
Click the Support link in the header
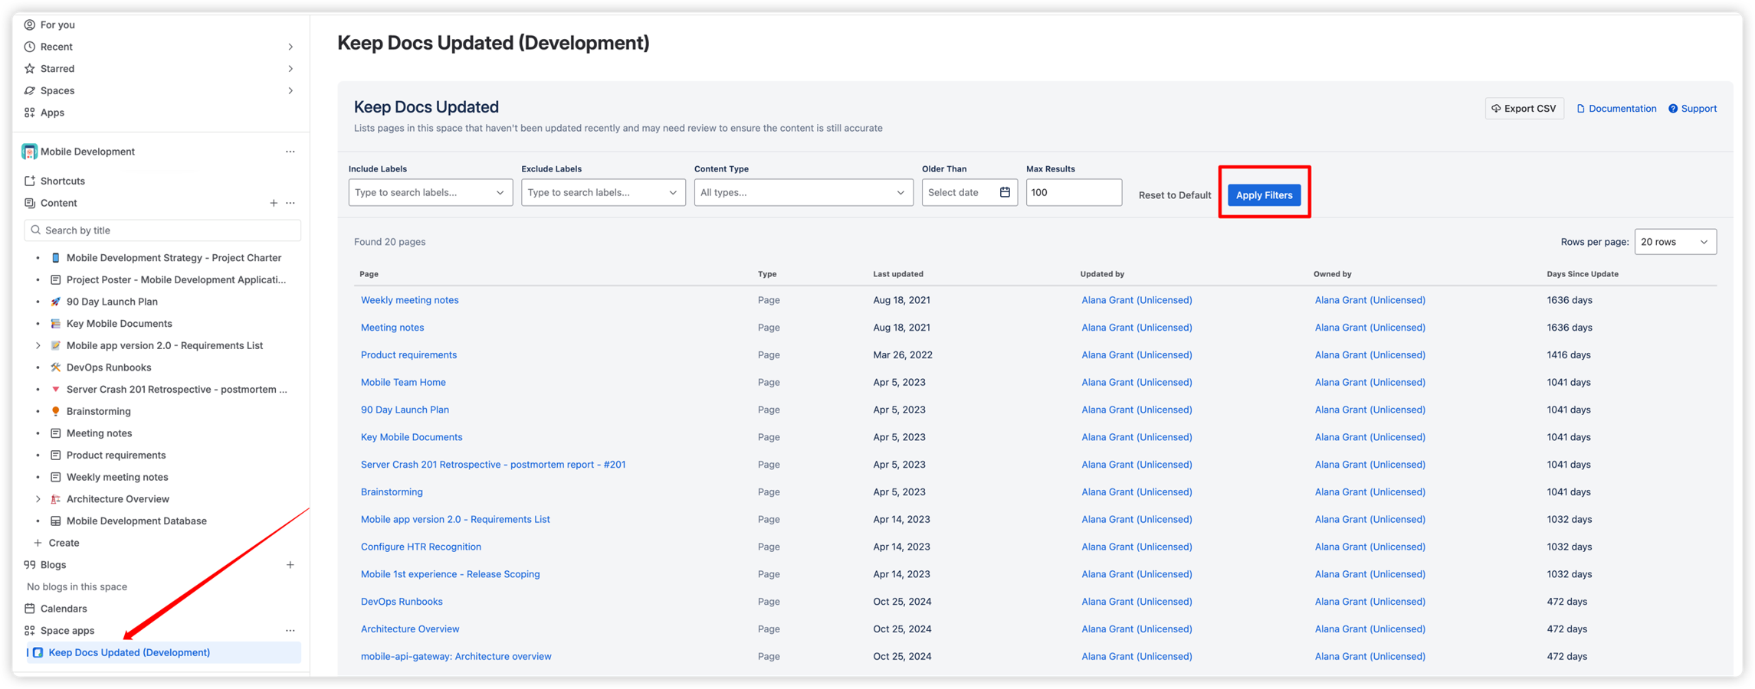(x=1692, y=108)
